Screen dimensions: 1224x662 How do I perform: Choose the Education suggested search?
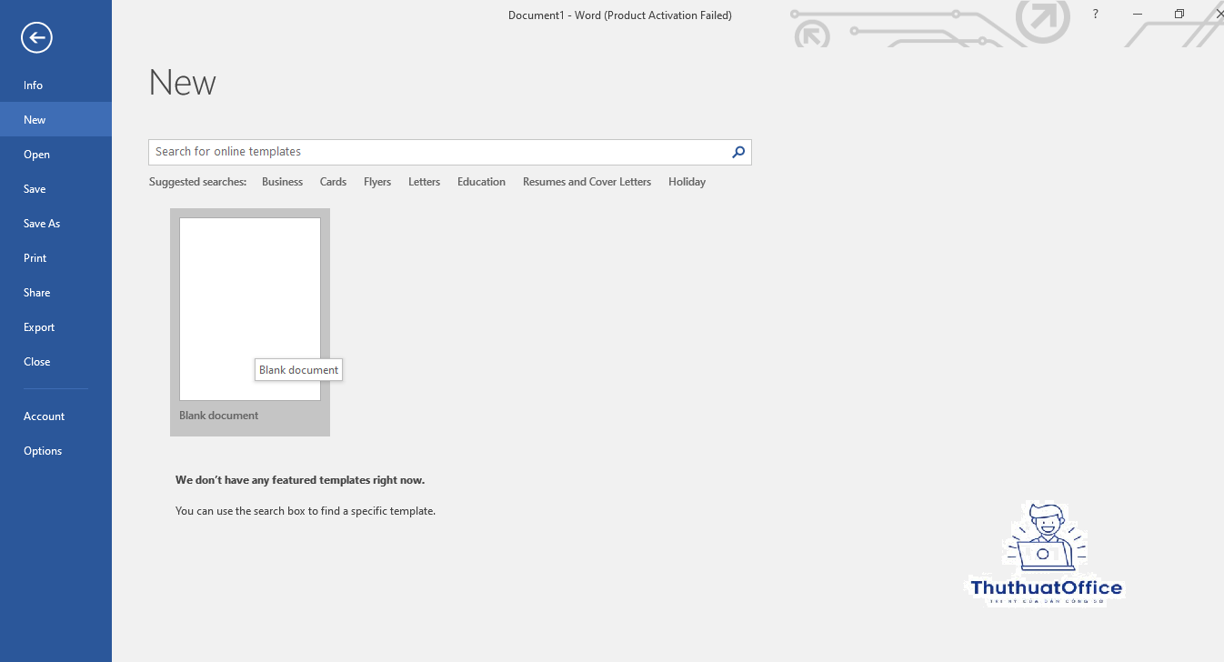[x=481, y=182]
